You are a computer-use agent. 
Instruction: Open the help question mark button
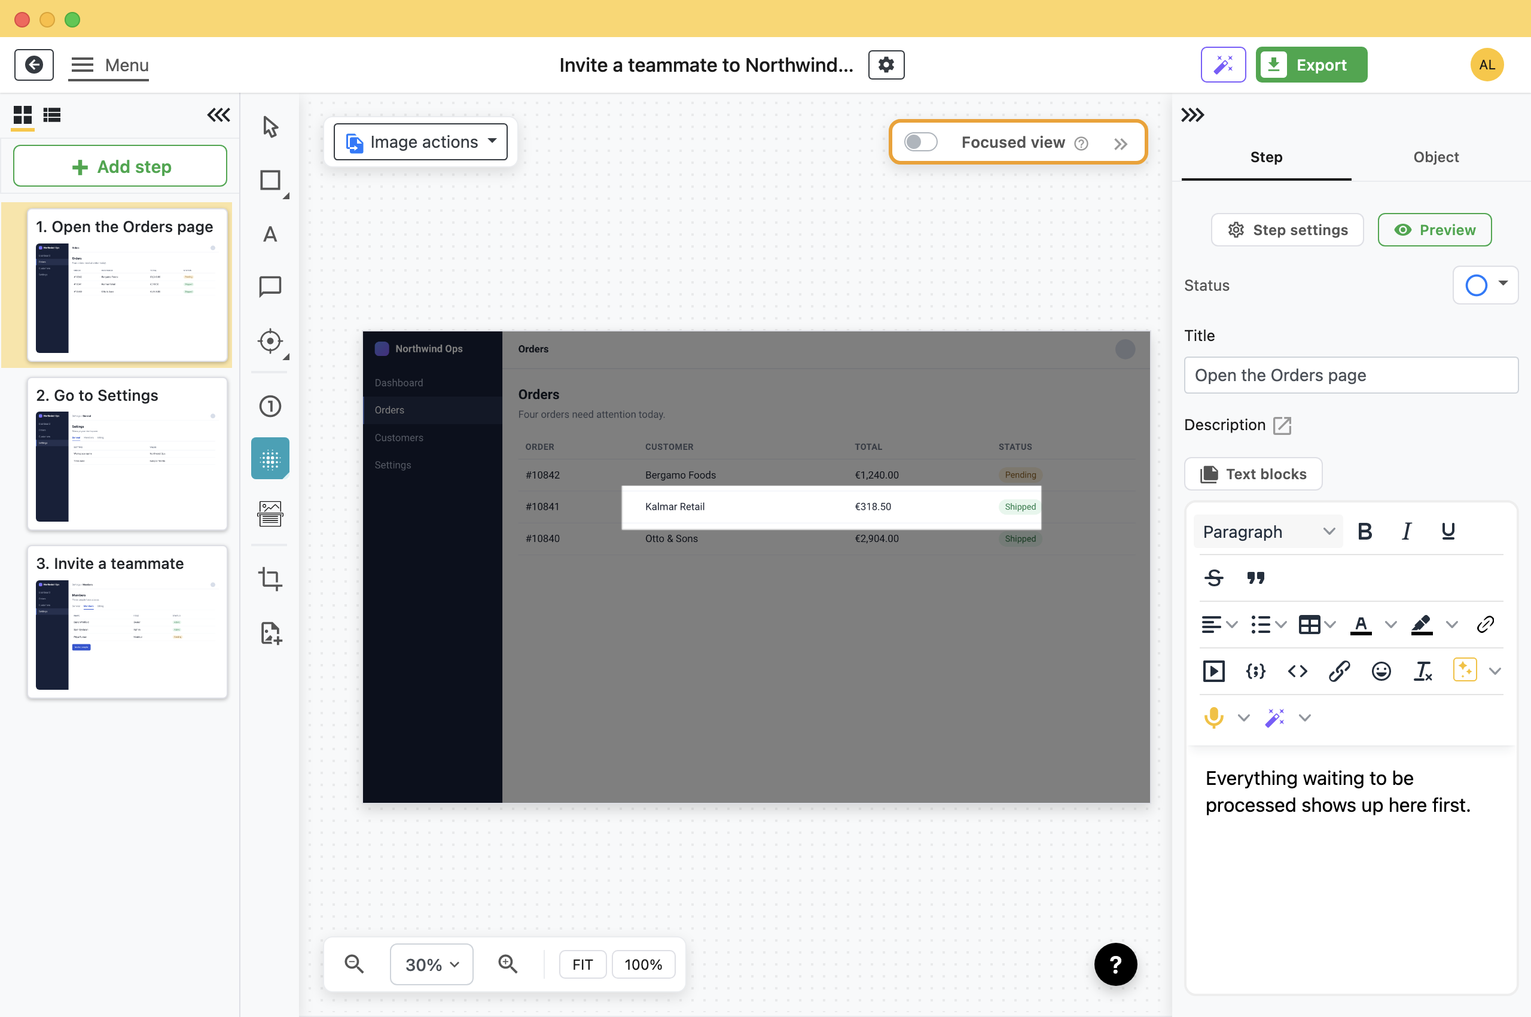tap(1115, 964)
